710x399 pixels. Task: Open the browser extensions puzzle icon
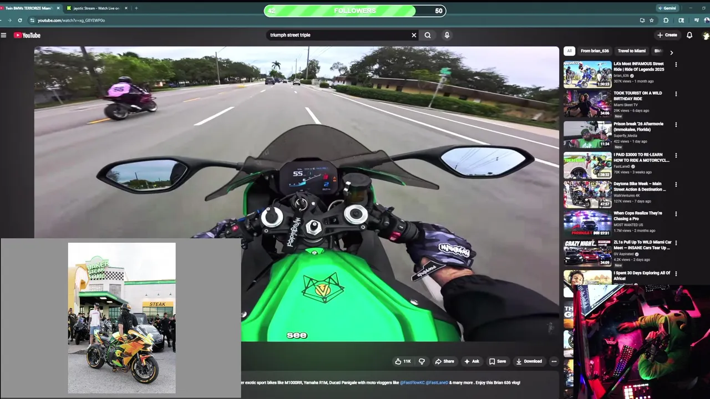click(x=666, y=20)
